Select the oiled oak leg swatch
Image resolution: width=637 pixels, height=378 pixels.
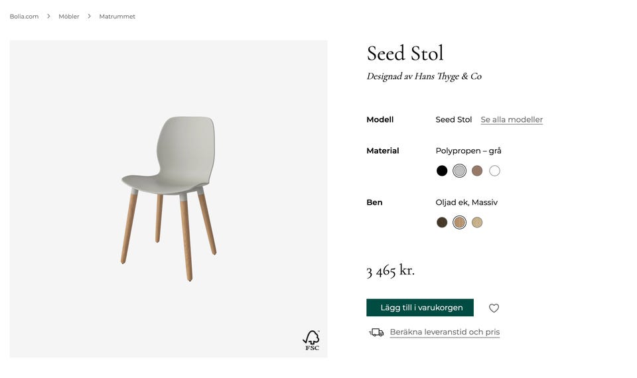coord(459,223)
